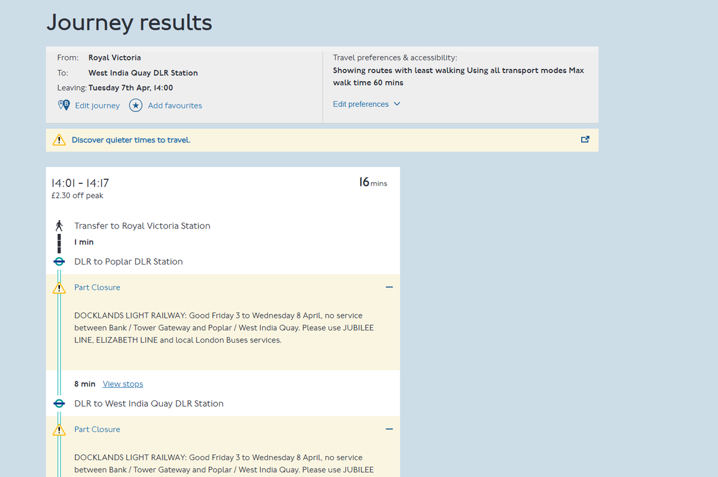
Task: Click the Tuesday 7th Apr, 14:00 leaving time
Action: [131, 88]
